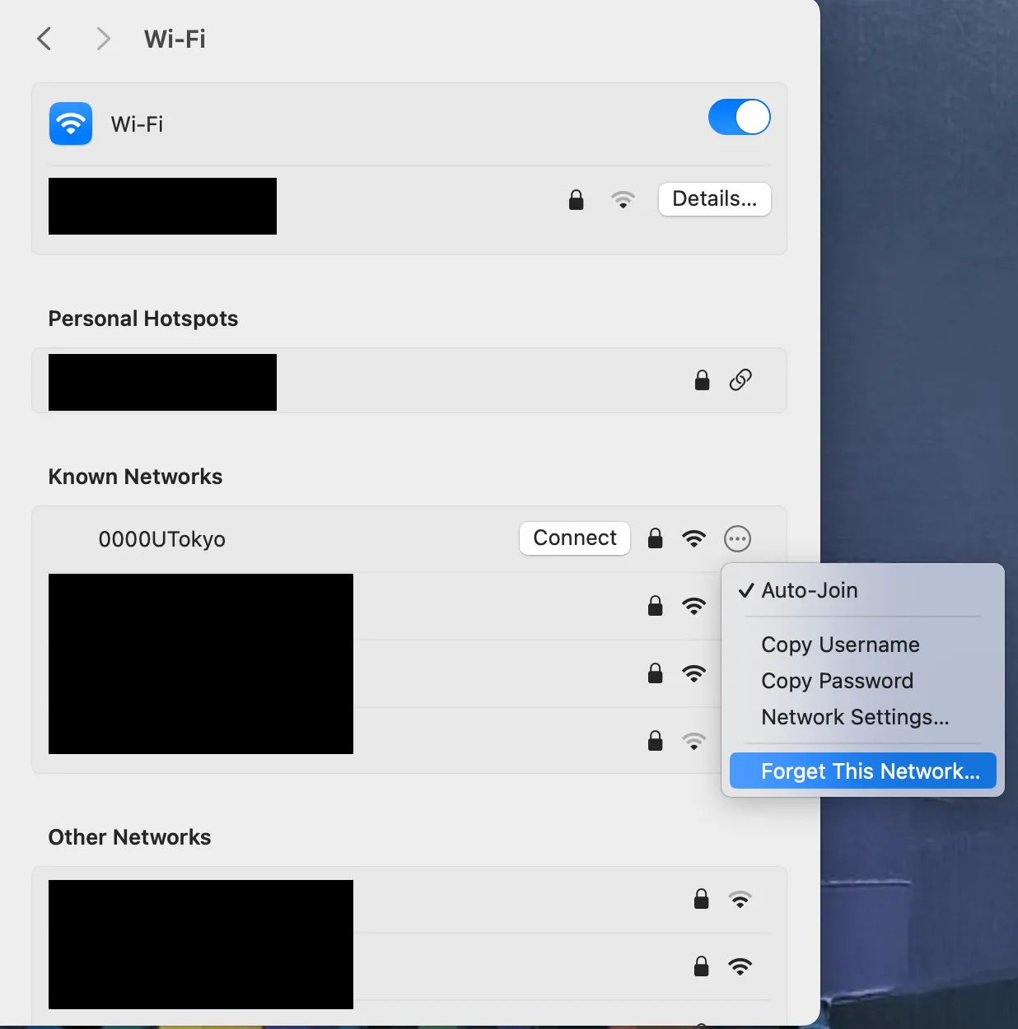This screenshot has width=1018, height=1029.
Task: Turn off the Wi-Fi toggle switch
Action: (739, 117)
